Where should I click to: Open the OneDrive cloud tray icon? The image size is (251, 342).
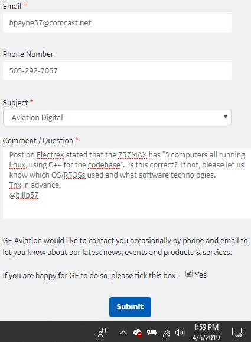click(138, 333)
